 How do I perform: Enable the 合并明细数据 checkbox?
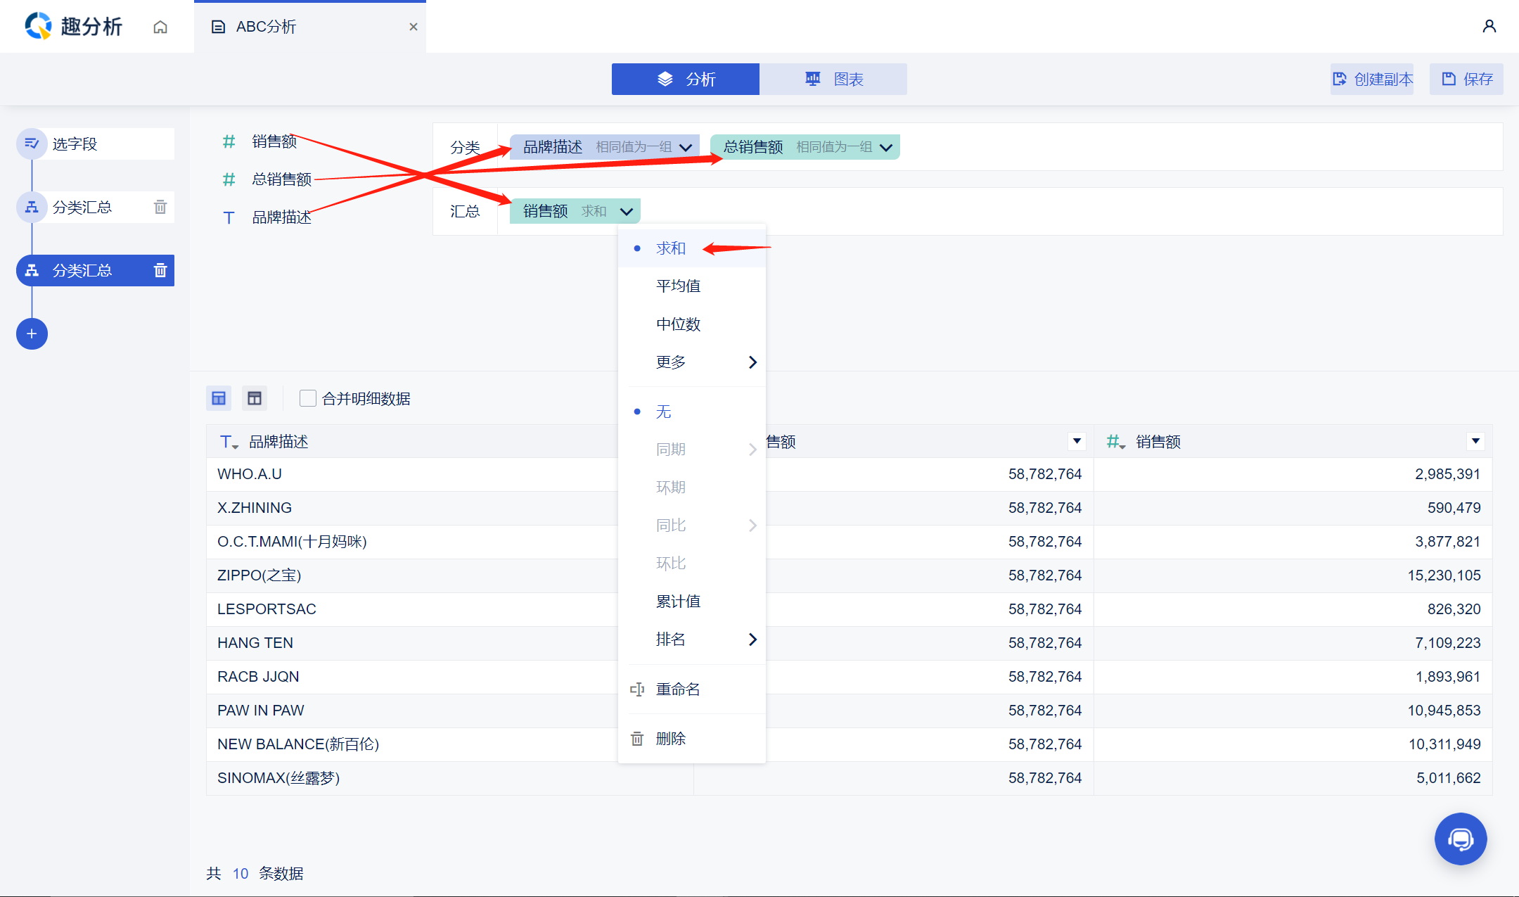pos(307,398)
